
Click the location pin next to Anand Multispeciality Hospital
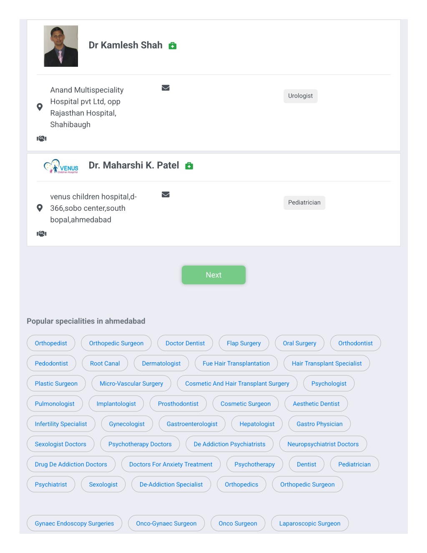(x=40, y=107)
